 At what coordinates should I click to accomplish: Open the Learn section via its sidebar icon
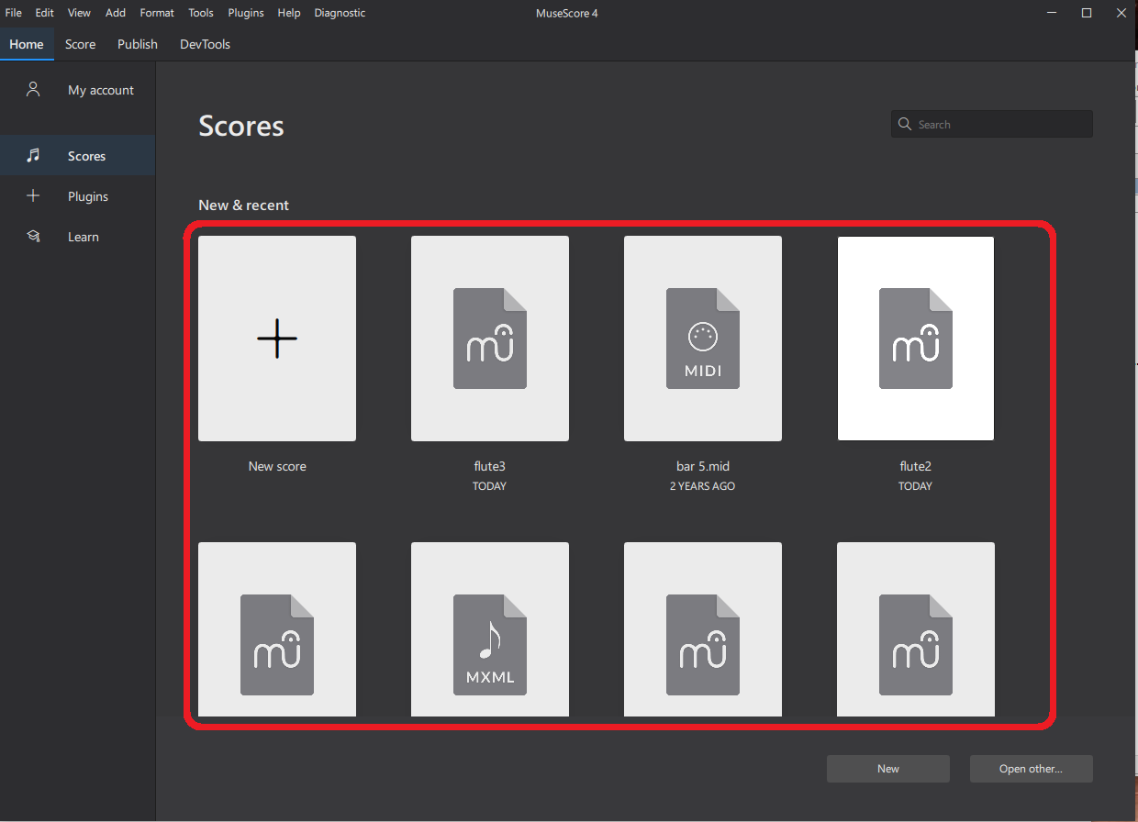pos(34,236)
